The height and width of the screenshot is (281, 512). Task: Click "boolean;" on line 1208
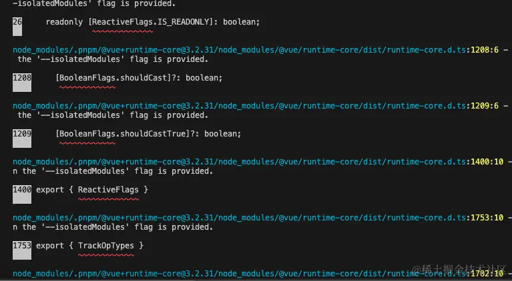tap(204, 78)
